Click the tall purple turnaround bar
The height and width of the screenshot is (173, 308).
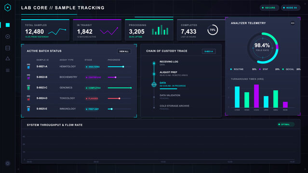(256, 96)
